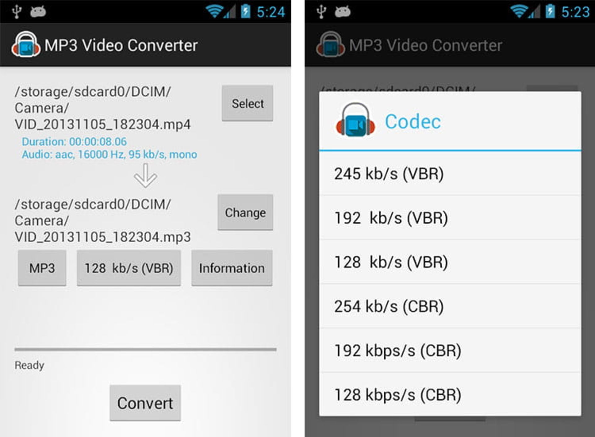The width and height of the screenshot is (595, 437).
Task: Tap the battery icon beside the 5:24 clock
Action: (x=246, y=12)
